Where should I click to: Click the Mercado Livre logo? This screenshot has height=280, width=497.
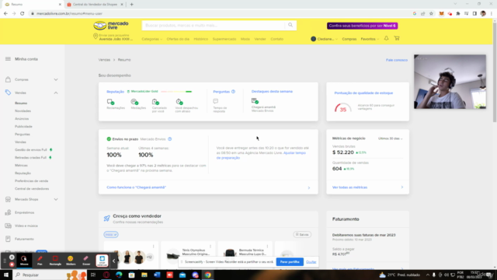[111, 26]
